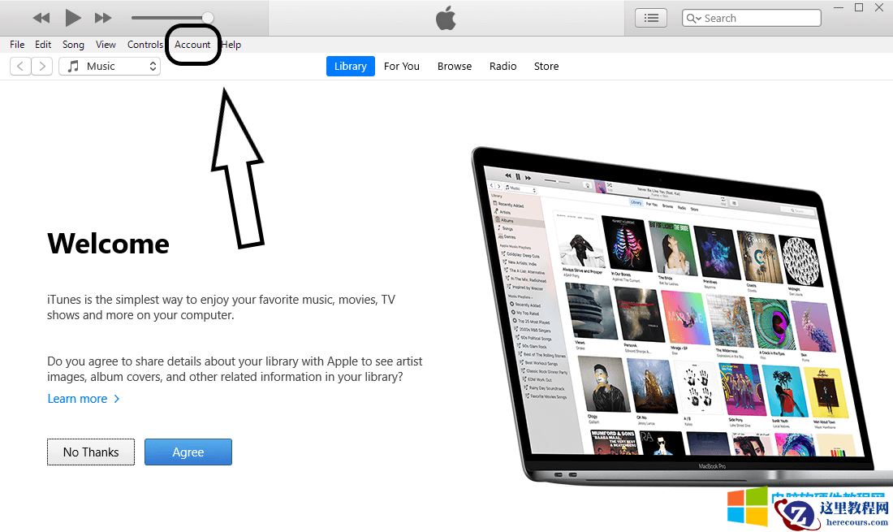Switch to the For You tab
Viewport: 893px width, 532px height.
[x=402, y=66]
